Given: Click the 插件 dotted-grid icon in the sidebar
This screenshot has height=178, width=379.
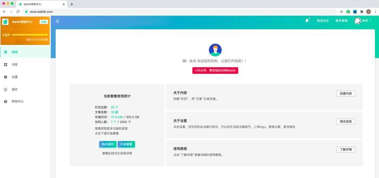Looking at the screenshot, I should point(6,89).
